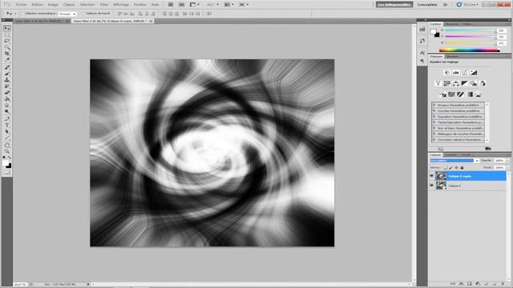
Task: Click the Opacité percentage field
Action: 499,161
